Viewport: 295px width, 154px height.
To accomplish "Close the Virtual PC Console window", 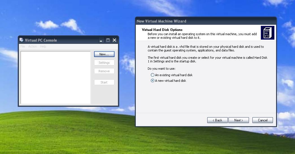I will (x=114, y=40).
